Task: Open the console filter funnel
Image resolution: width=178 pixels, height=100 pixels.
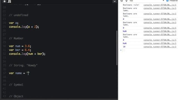Action: pyautogui.click(x=126, y=1)
